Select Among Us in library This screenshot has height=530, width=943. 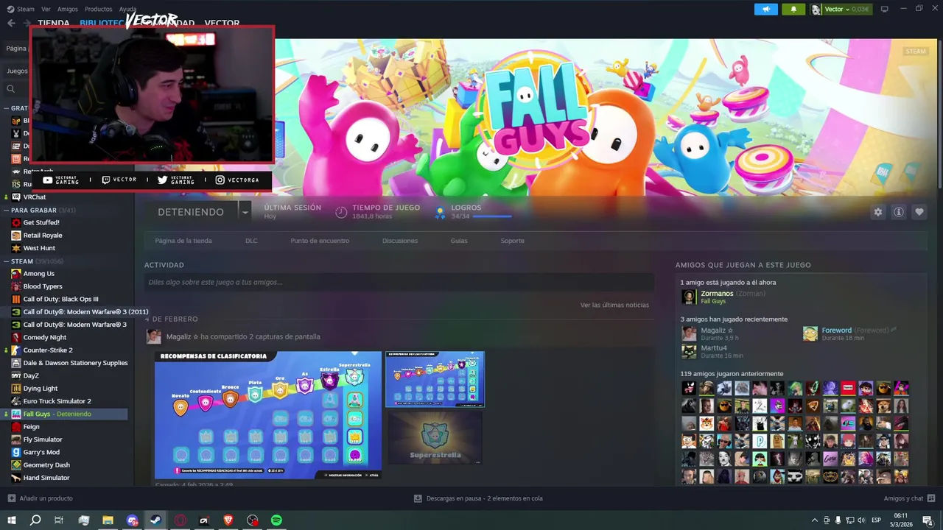click(38, 274)
